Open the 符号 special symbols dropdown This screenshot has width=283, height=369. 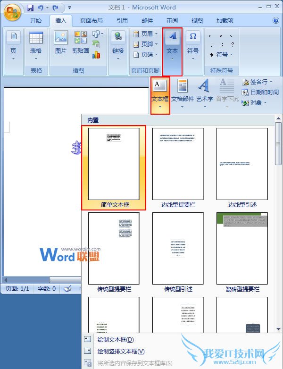click(221, 55)
